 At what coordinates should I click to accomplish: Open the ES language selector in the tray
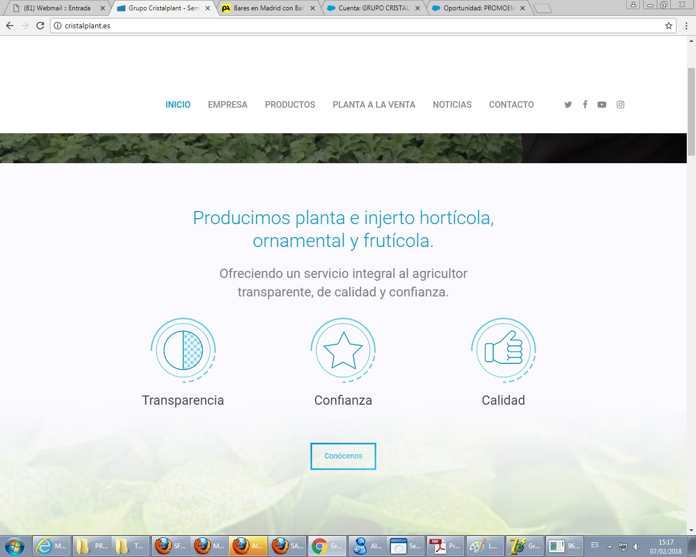(x=594, y=546)
